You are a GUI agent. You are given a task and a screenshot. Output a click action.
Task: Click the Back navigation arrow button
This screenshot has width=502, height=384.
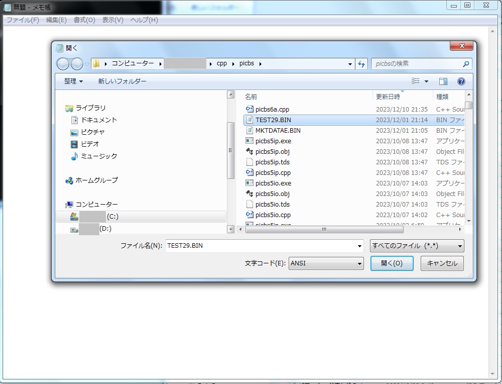pyautogui.click(x=63, y=64)
